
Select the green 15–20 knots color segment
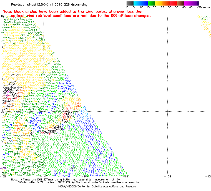click(152, 3)
